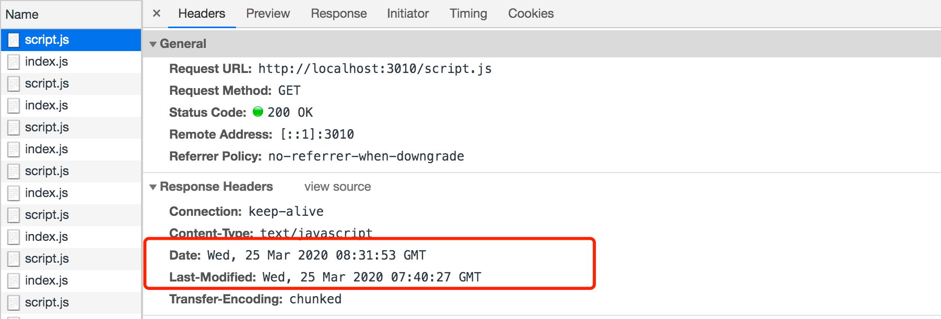Click view source for response headers
Screen dimensions: 941x319
click(338, 187)
